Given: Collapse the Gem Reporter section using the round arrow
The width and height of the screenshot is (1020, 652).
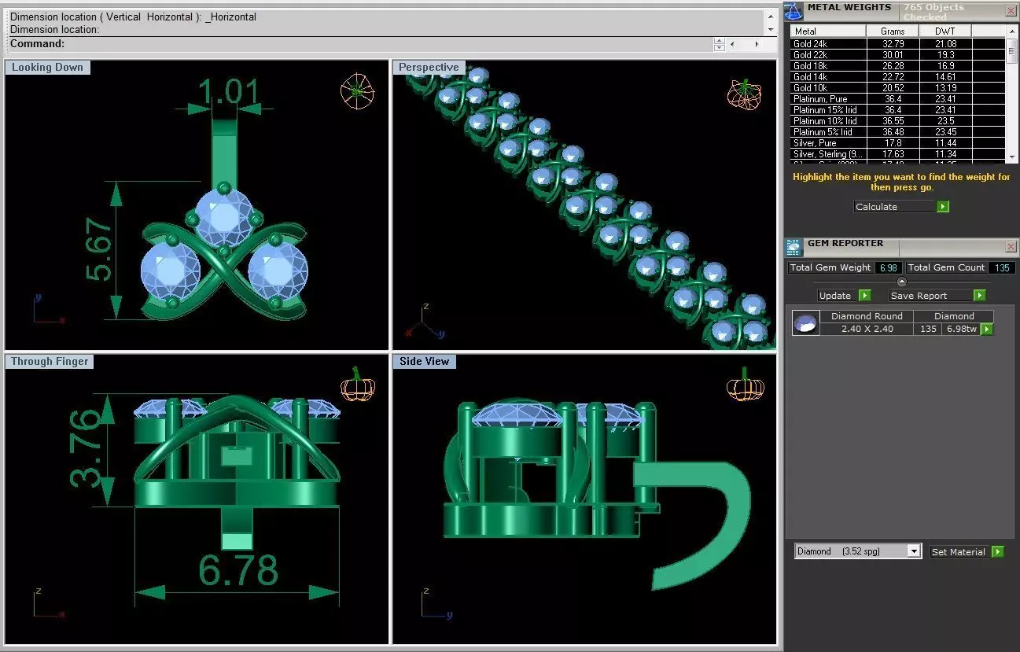Looking at the screenshot, I should [902, 282].
